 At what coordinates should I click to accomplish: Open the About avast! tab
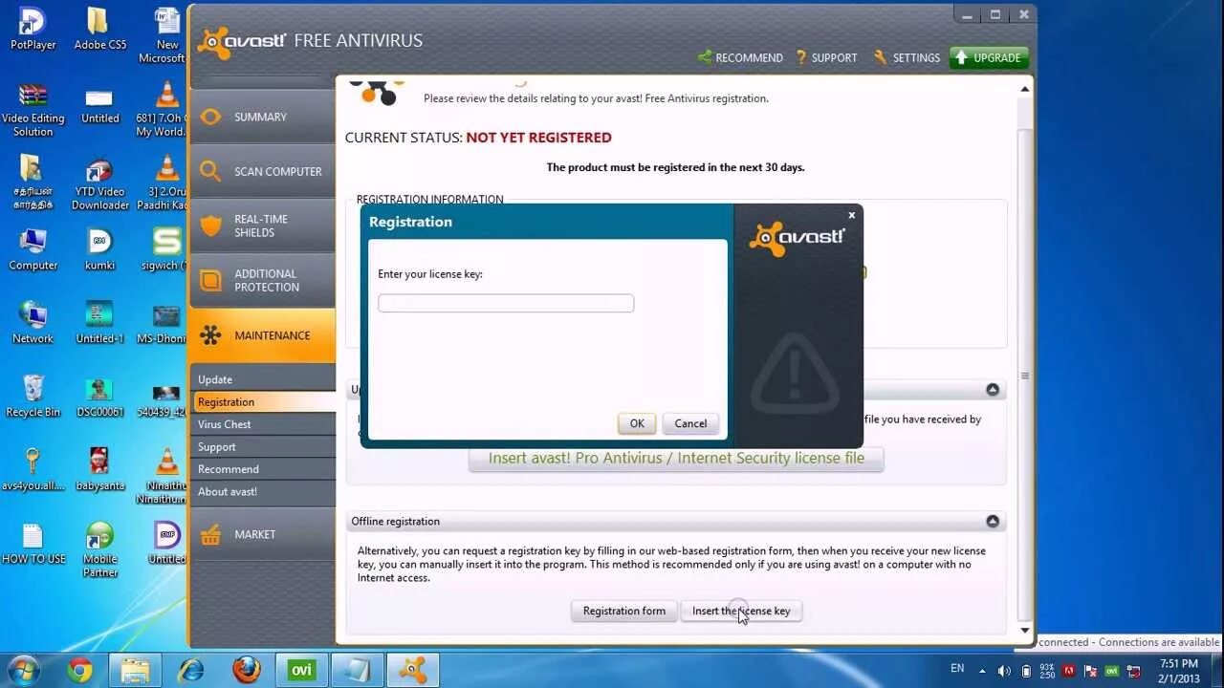[262, 491]
